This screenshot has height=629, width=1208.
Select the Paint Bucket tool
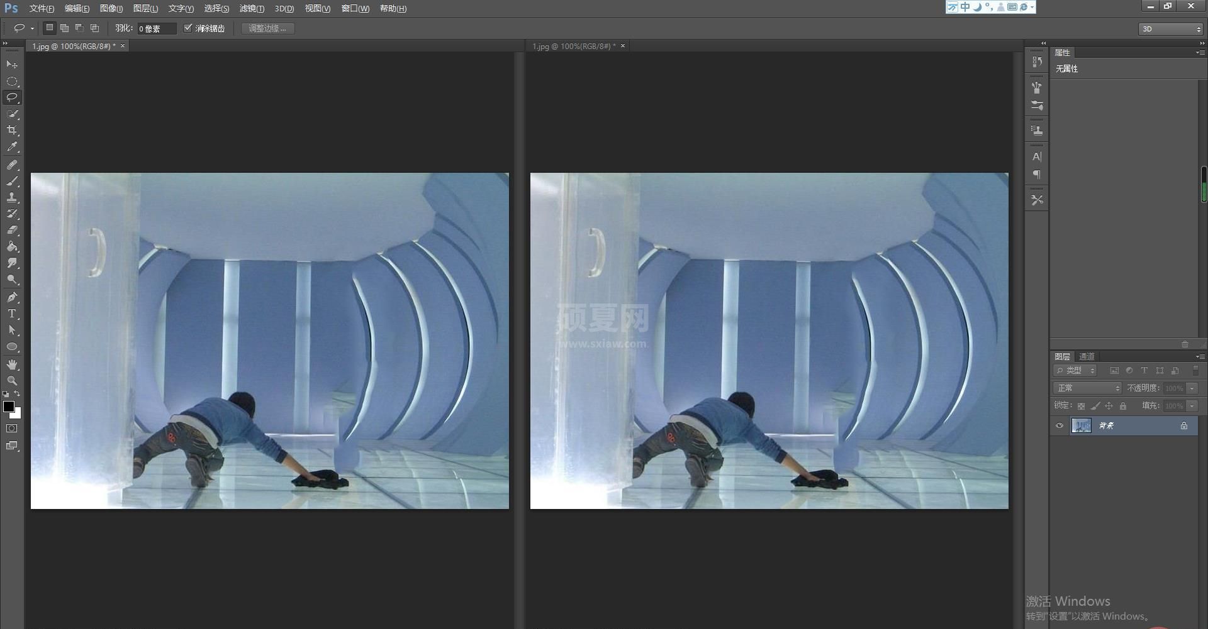click(12, 246)
